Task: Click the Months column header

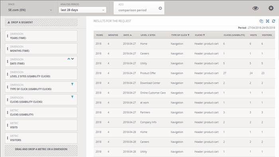Action: [113, 35]
